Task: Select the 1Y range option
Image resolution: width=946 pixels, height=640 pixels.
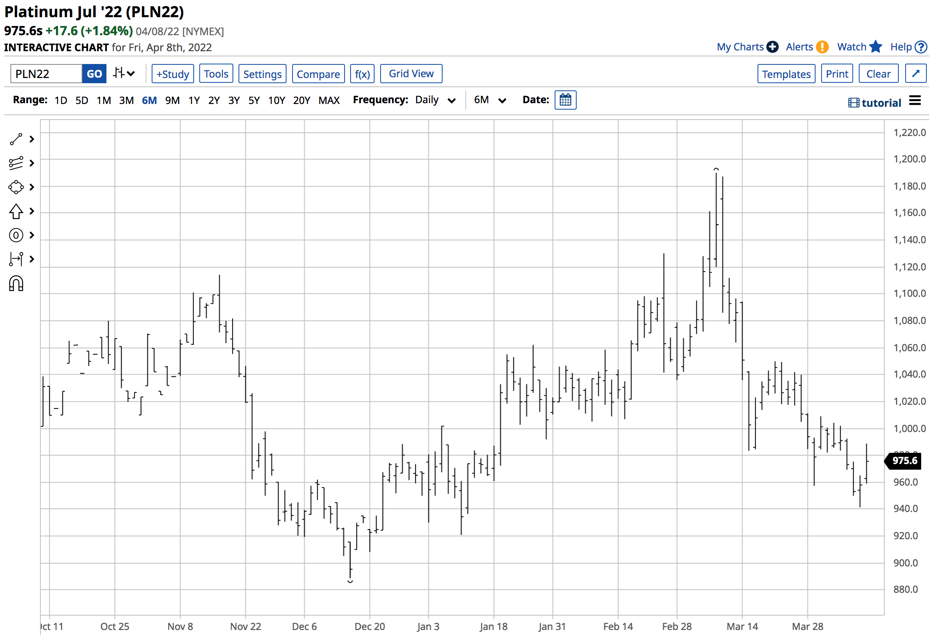Action: pyautogui.click(x=194, y=100)
